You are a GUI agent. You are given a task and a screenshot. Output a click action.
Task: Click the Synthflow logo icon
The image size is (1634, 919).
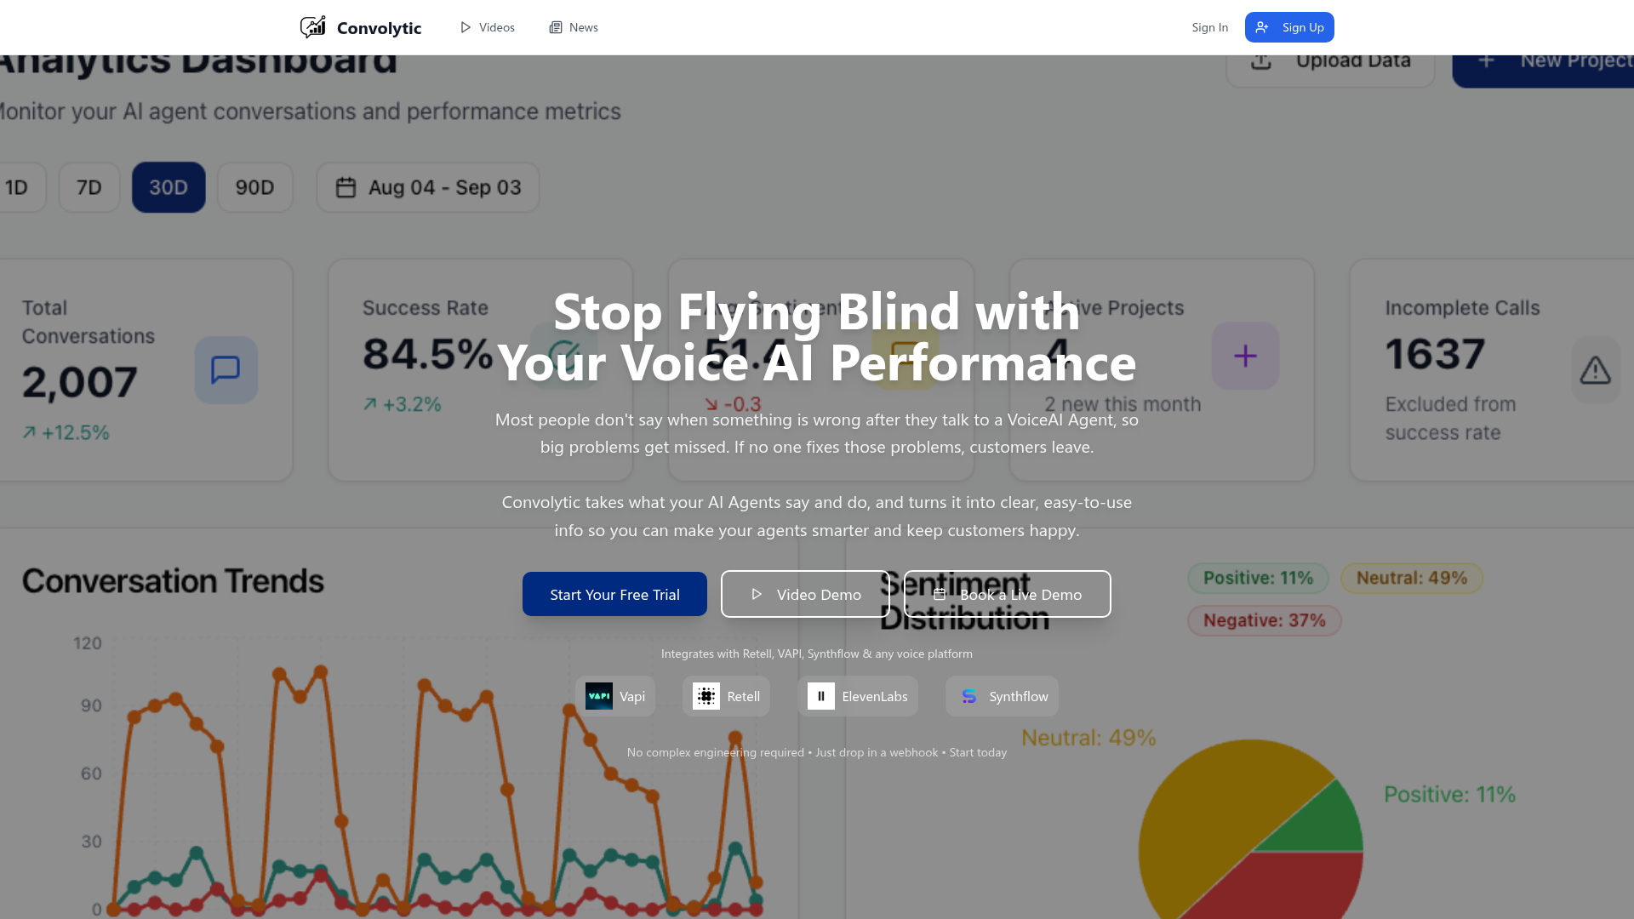968,696
